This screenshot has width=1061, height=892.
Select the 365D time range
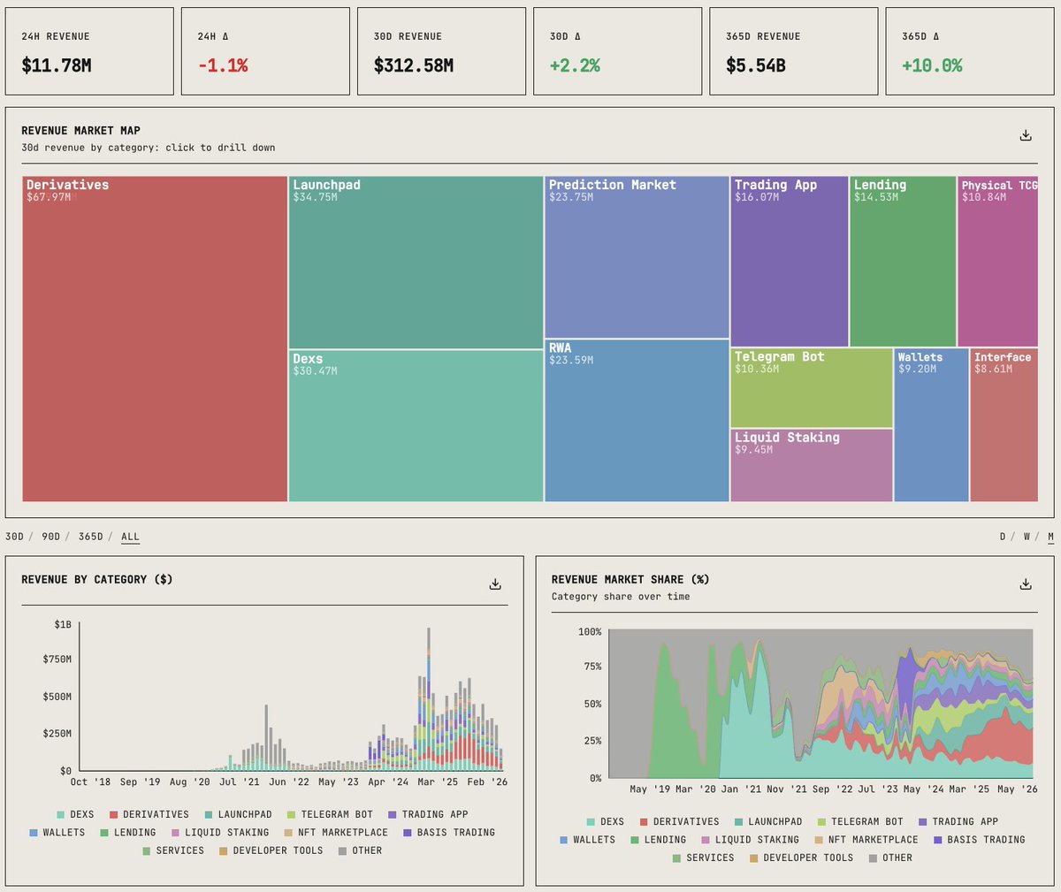click(90, 537)
